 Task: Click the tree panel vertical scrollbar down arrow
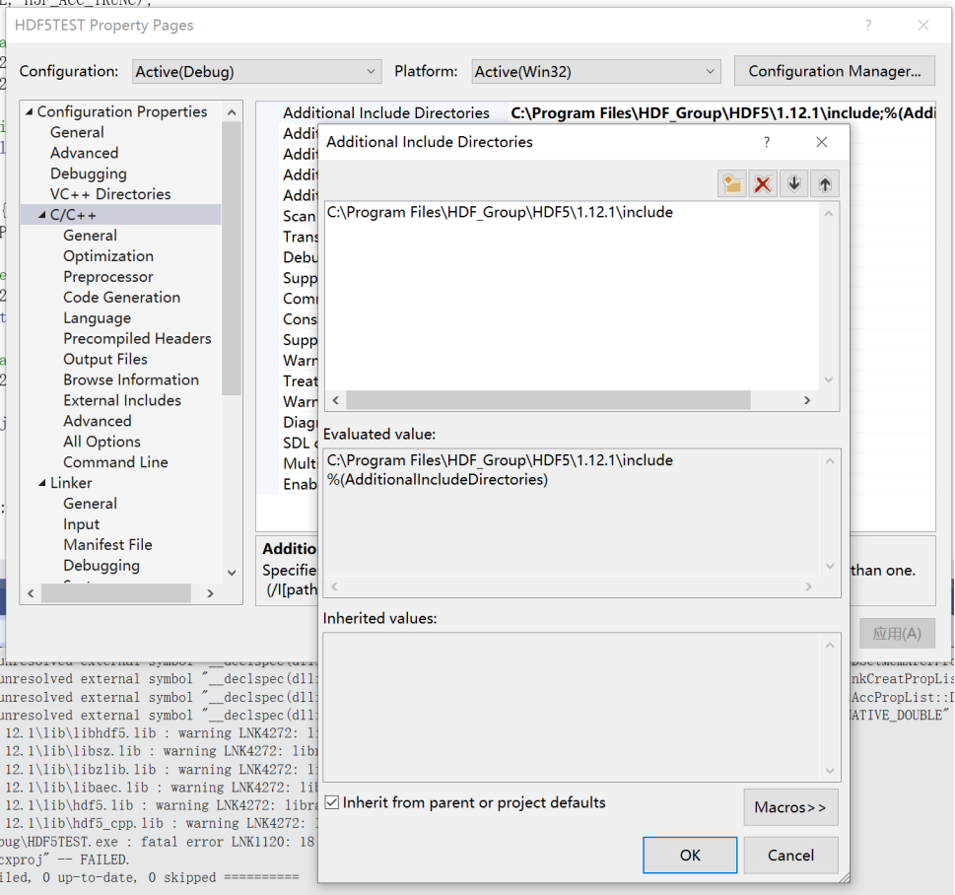coord(232,573)
